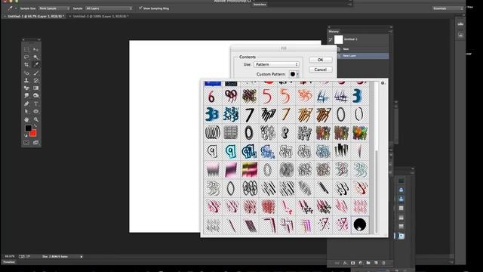Open the Use dropdown set to Pattern
Screen dimensions: 483x272
[276, 64]
